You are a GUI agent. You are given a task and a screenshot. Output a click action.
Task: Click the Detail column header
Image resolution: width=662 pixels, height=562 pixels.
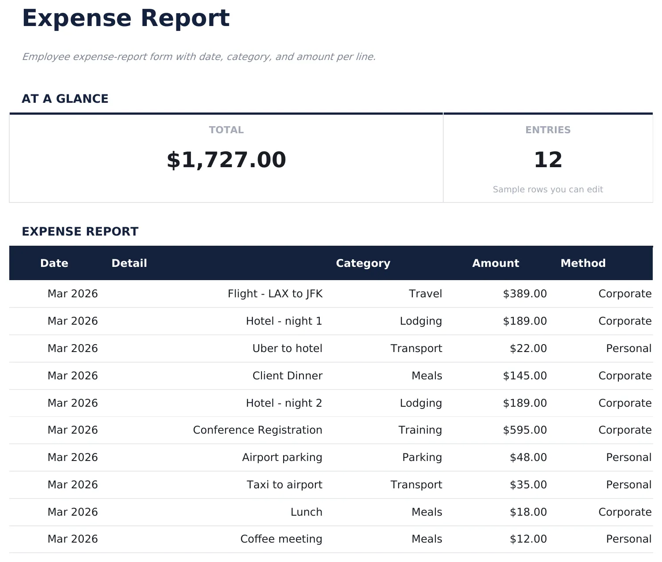(129, 263)
